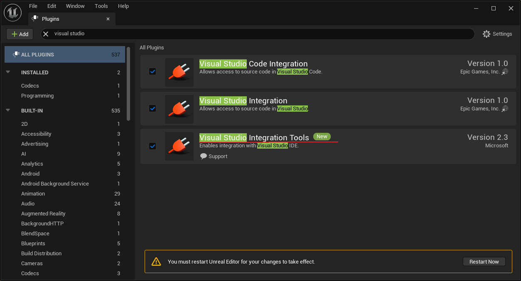521x281 pixels.
Task: Open the File menu
Action: click(x=33, y=6)
